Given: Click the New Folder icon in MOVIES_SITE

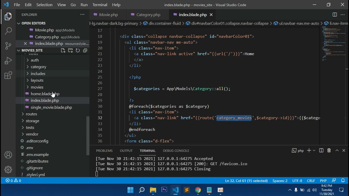Looking at the screenshot, I should pos(70,50).
